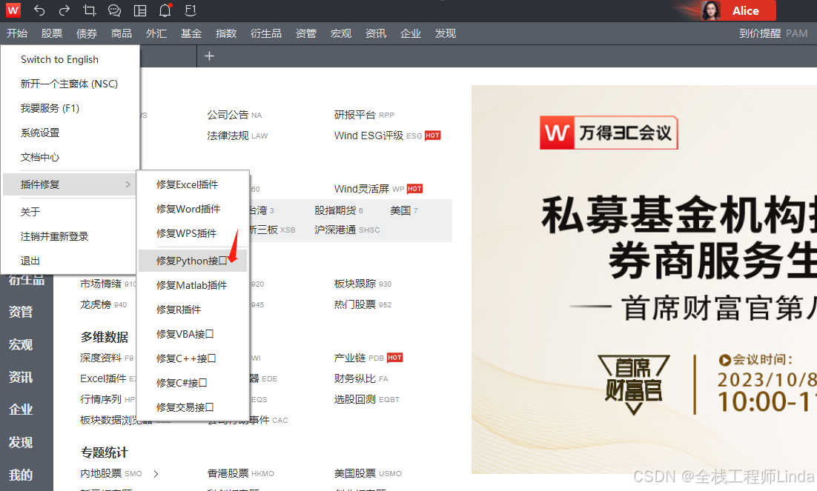The height and width of the screenshot is (491, 817).
Task: Add a new tab with plus icon
Action: coord(210,56)
